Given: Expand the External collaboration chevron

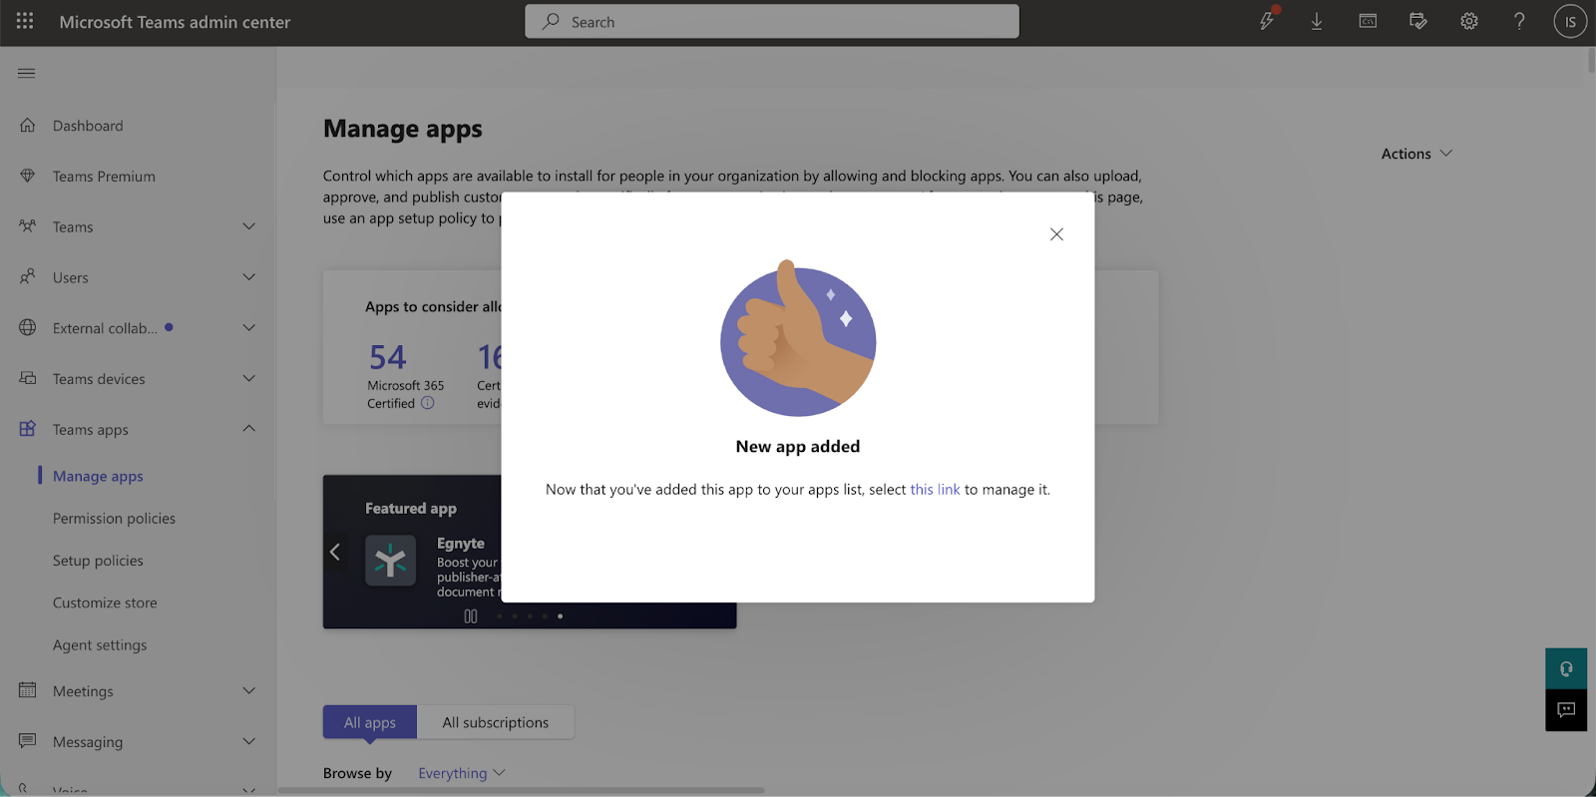Looking at the screenshot, I should 249,327.
